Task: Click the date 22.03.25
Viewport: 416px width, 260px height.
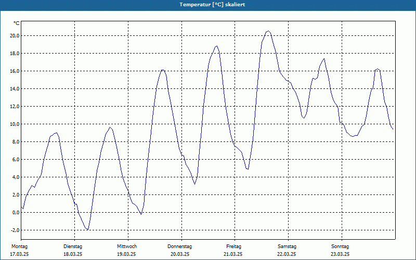Action: click(x=287, y=254)
